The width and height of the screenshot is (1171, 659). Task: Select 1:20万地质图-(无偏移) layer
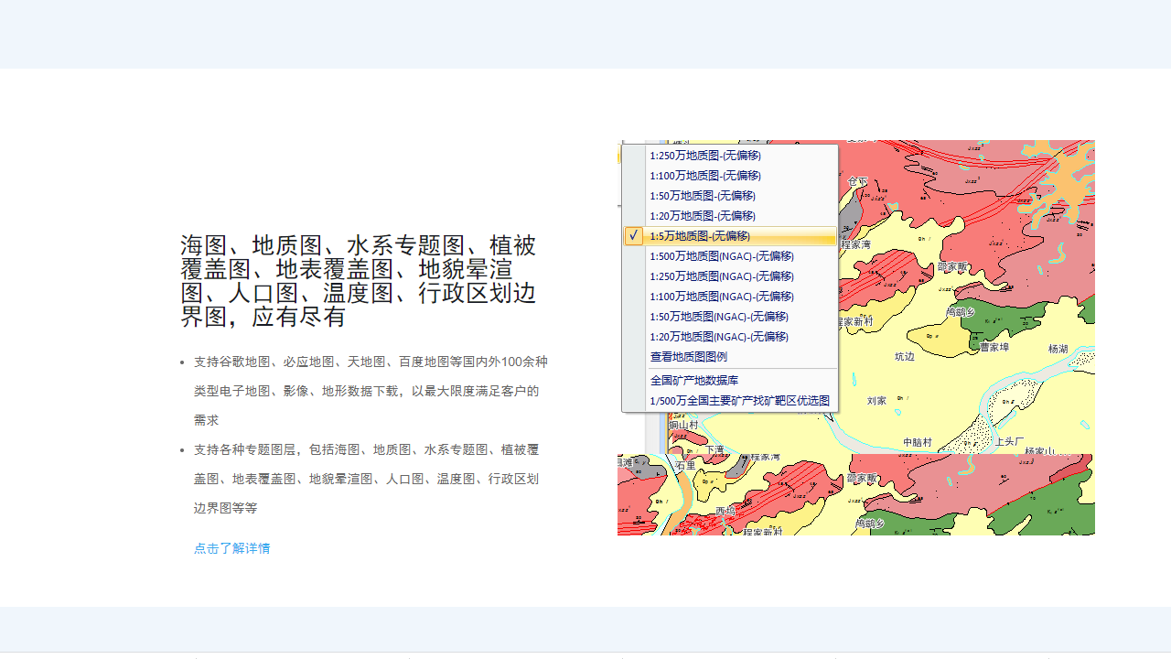click(x=703, y=216)
